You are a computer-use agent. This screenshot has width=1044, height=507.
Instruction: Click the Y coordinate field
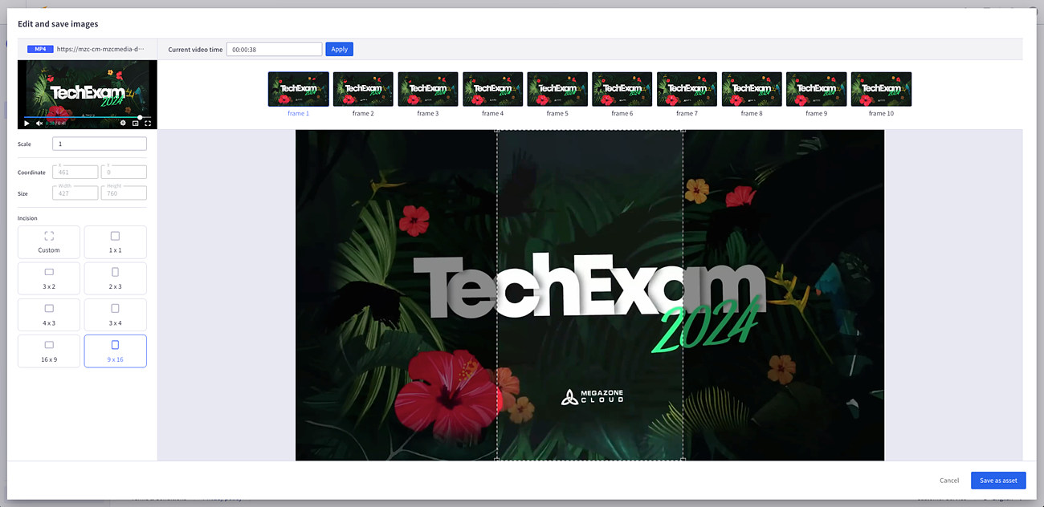pos(124,172)
